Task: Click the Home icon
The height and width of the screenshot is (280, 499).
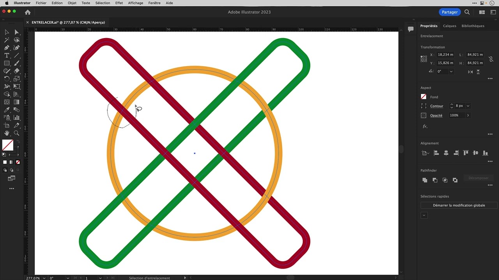Action: (x=28, y=12)
